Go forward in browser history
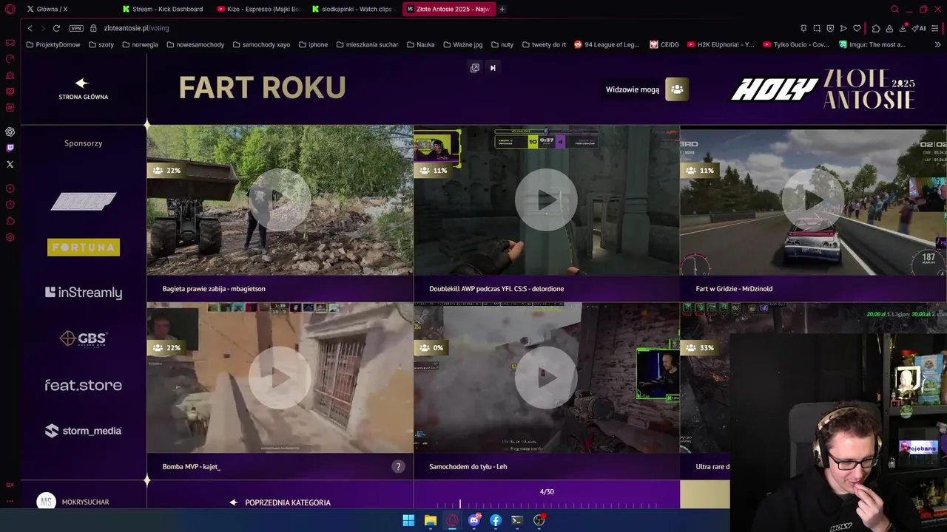The height and width of the screenshot is (532, 947). 42,28
